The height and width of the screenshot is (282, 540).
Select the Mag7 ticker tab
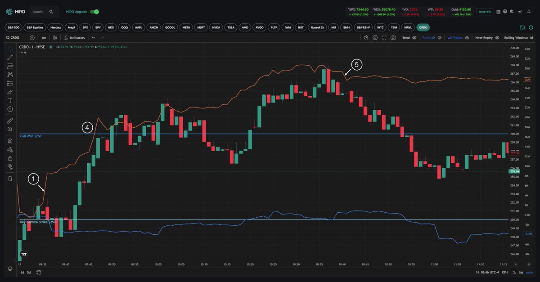click(x=71, y=27)
